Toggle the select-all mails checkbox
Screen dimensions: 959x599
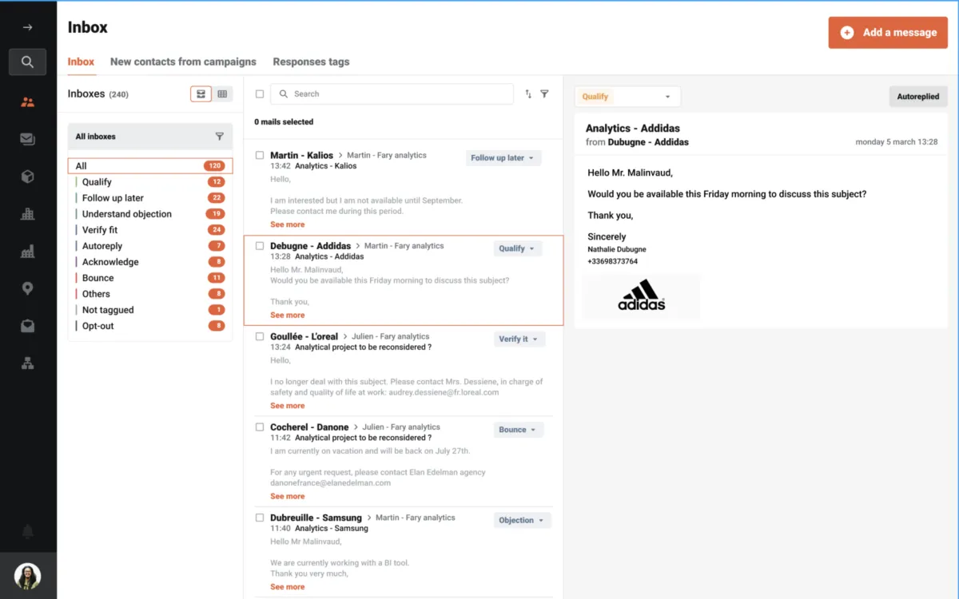(260, 94)
